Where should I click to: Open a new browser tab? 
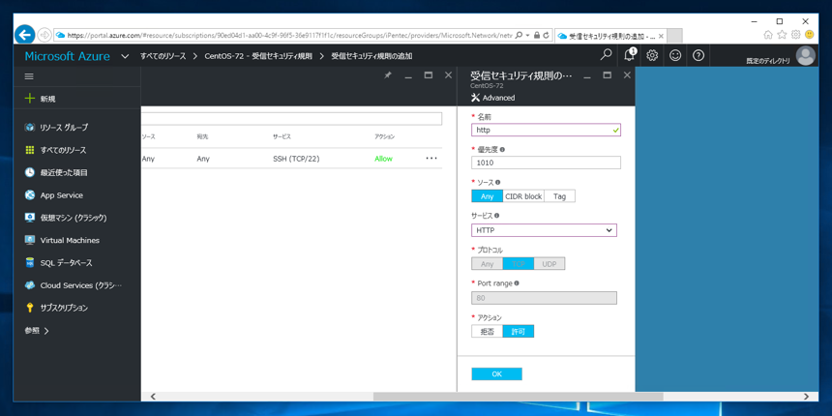674,36
